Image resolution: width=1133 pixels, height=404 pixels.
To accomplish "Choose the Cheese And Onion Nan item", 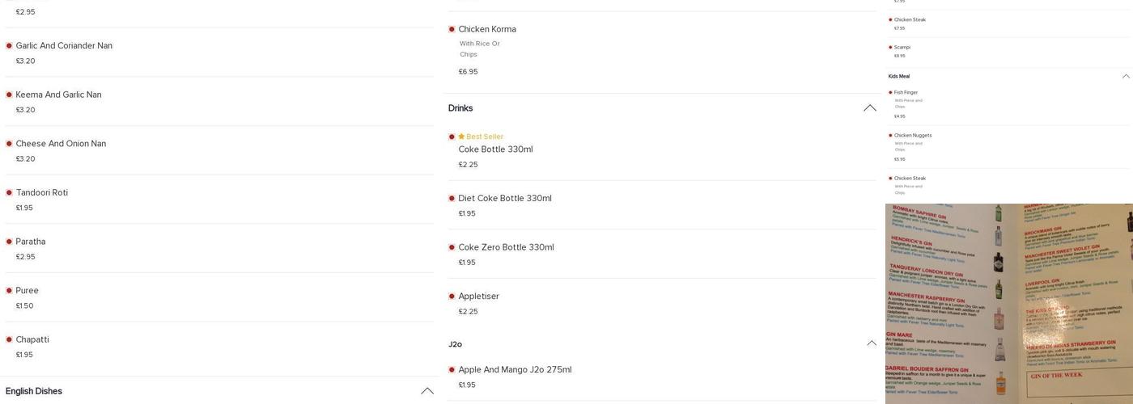I will (61, 144).
